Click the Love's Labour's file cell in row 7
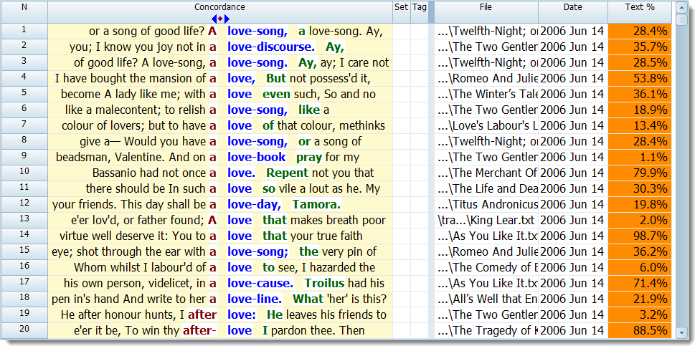This screenshot has height=351, width=700. coord(486,126)
